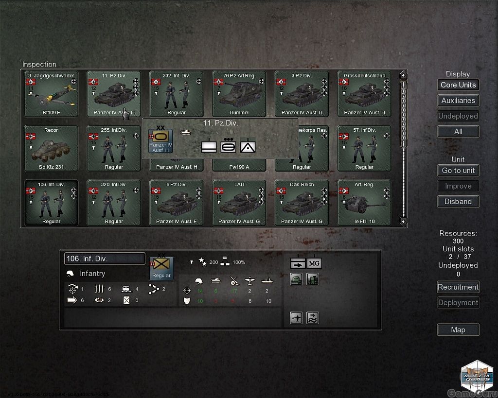Click the Go to unit button

coord(458,171)
